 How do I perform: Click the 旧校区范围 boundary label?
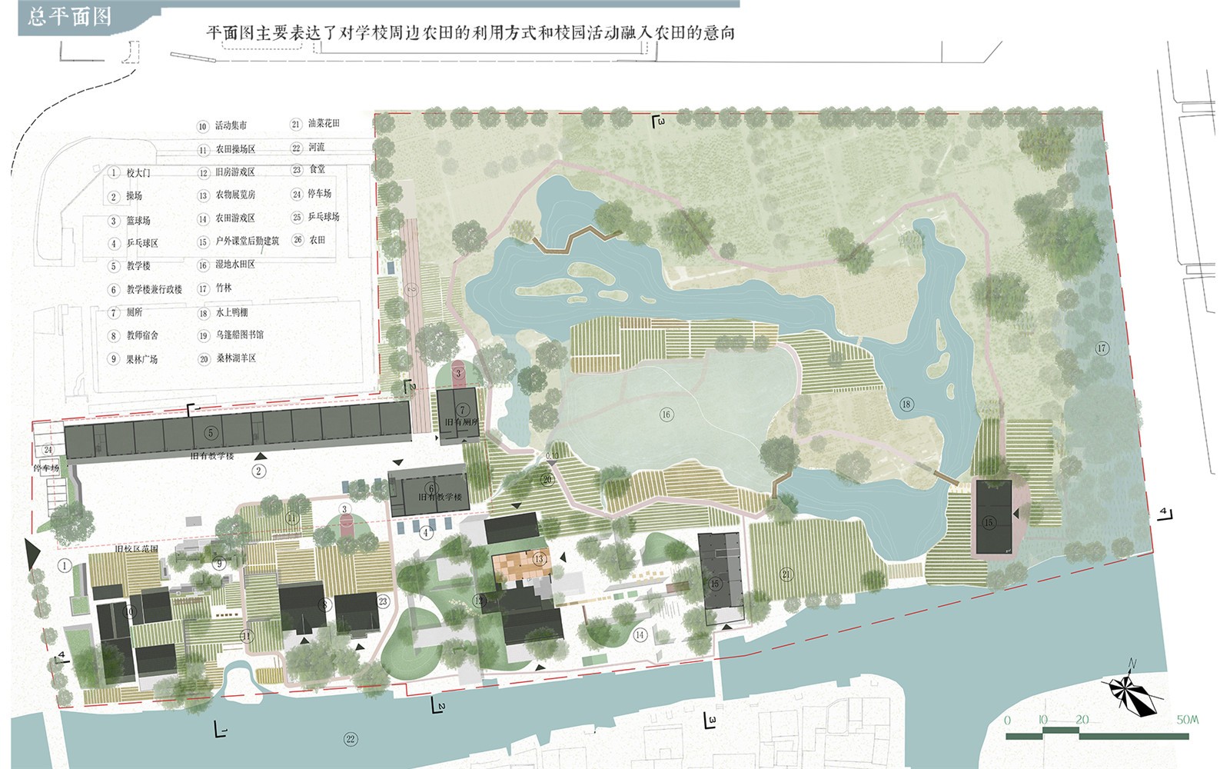coord(136,549)
